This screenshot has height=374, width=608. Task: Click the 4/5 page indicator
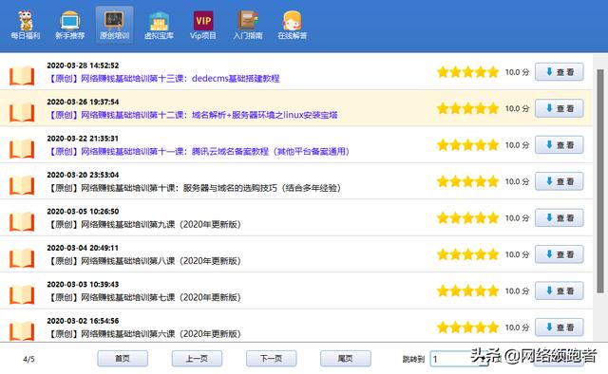point(28,359)
